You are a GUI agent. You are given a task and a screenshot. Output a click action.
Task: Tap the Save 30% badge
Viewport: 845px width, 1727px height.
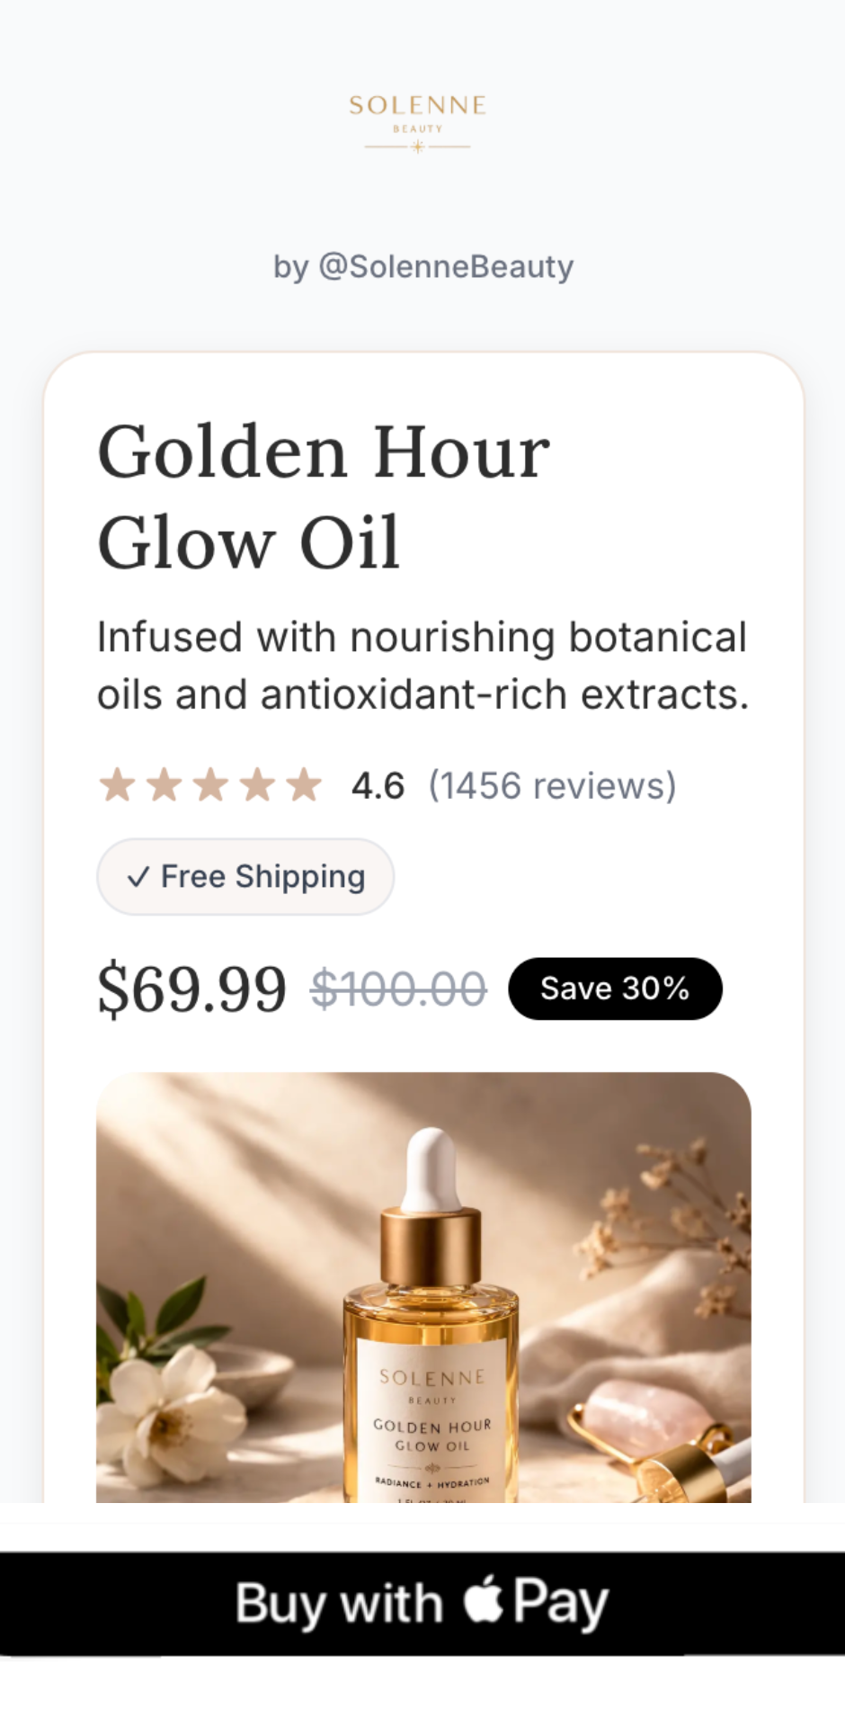point(615,989)
